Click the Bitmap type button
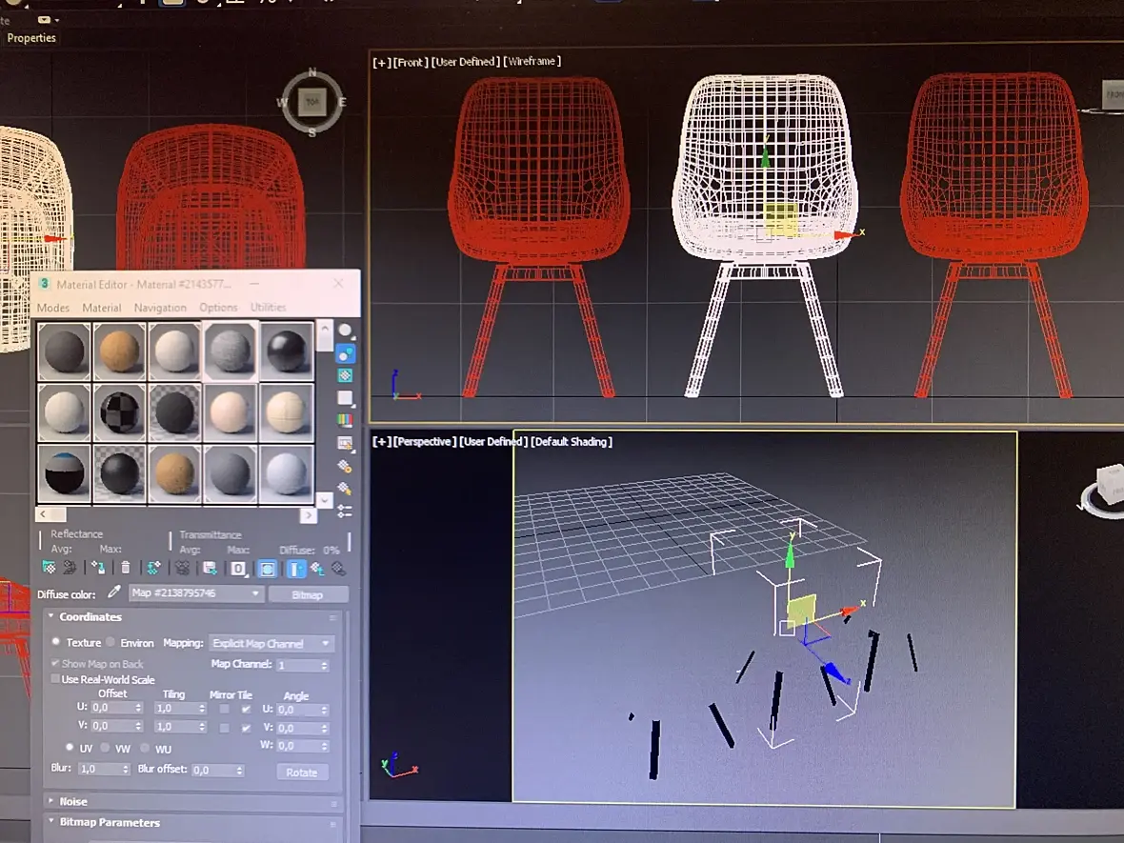 coord(308,594)
